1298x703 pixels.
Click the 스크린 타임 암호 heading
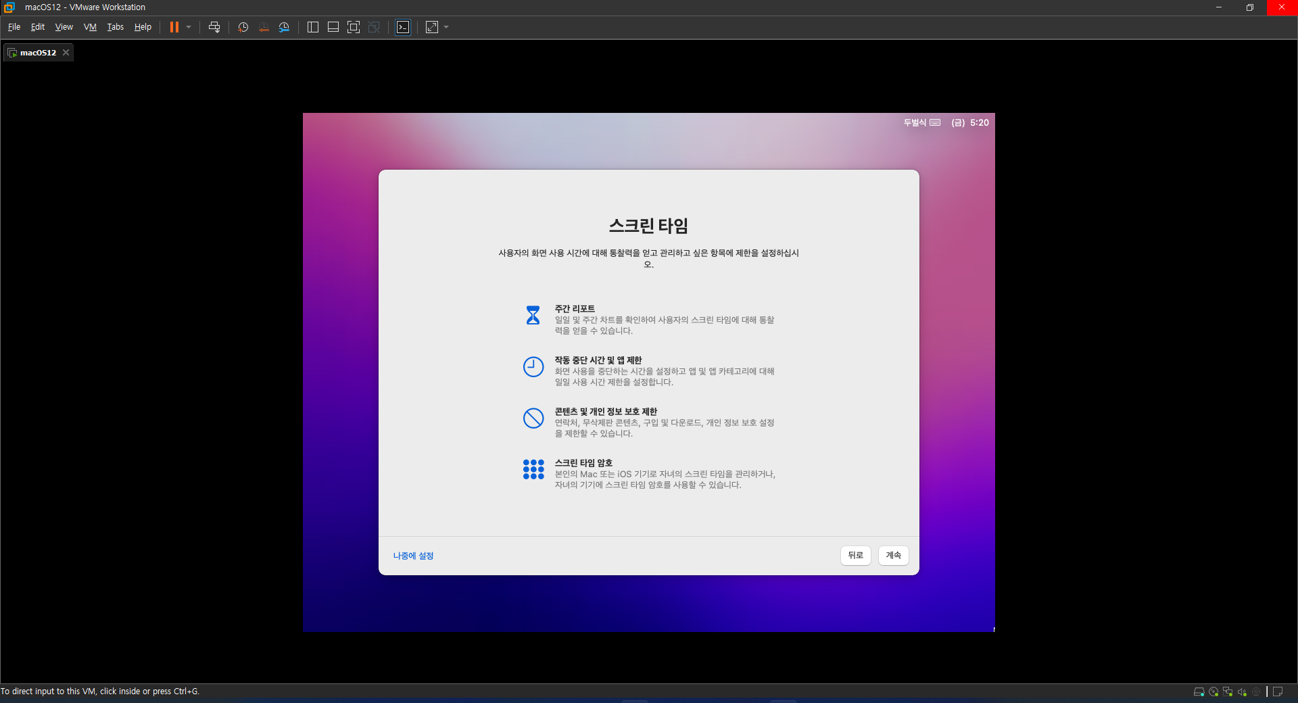(583, 463)
